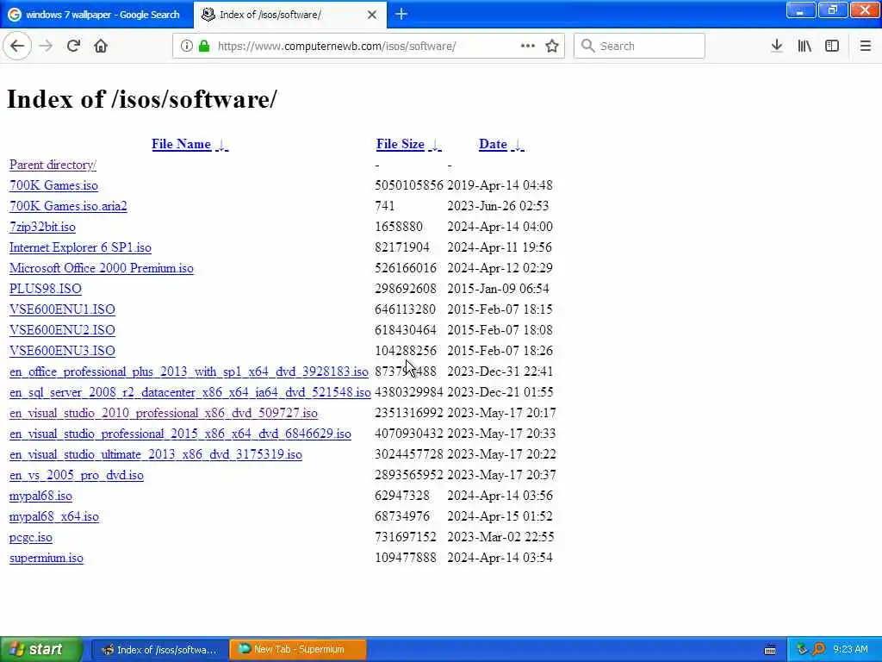This screenshot has height=662, width=882.
Task: Sort listing by File Size header
Action: pyautogui.click(x=400, y=144)
